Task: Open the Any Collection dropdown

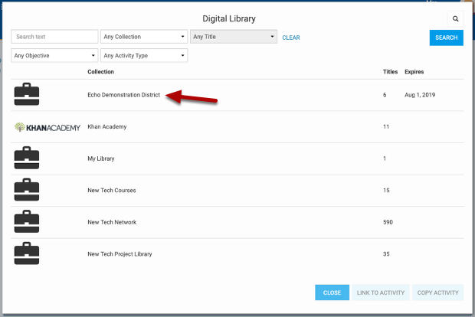Action: coord(144,37)
